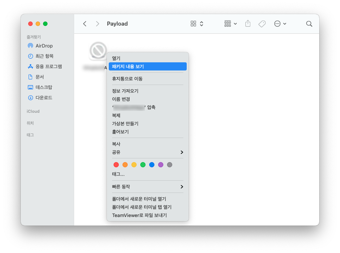The width and height of the screenshot is (340, 253).
Task: Choose 이름 변경 menu item
Action: (x=148, y=99)
